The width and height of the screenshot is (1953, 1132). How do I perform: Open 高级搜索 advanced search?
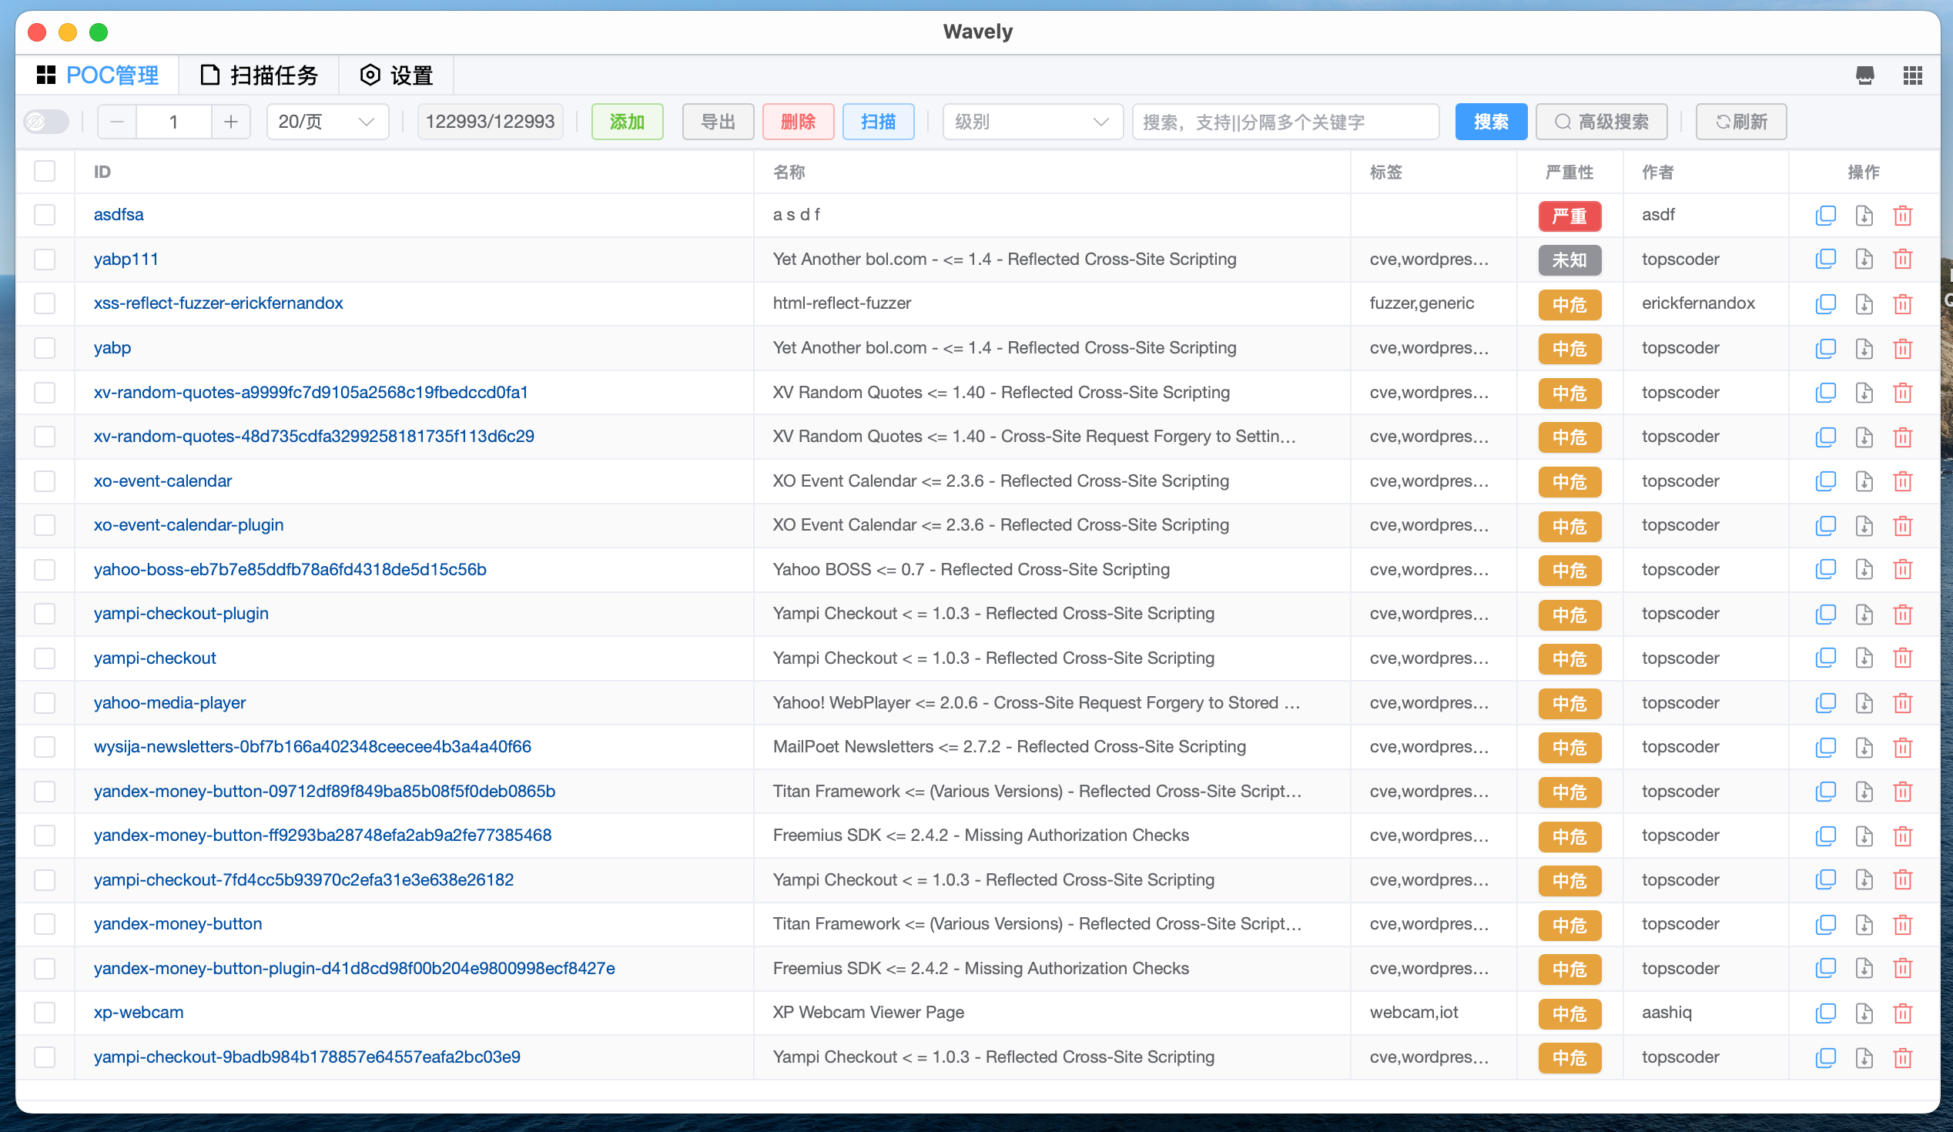(1601, 122)
